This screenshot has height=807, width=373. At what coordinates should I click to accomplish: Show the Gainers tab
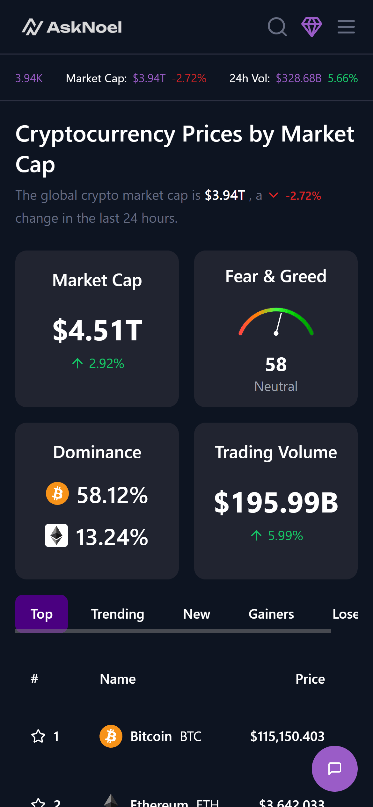tap(271, 614)
